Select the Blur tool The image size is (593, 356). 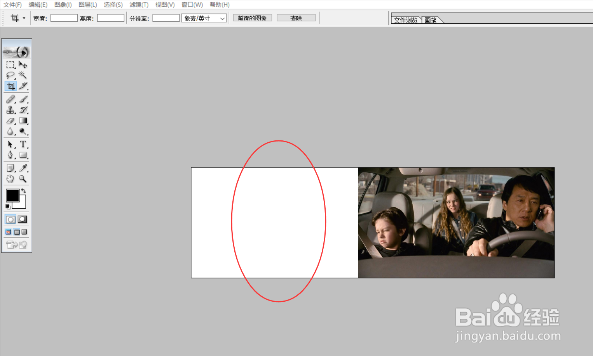[10, 131]
